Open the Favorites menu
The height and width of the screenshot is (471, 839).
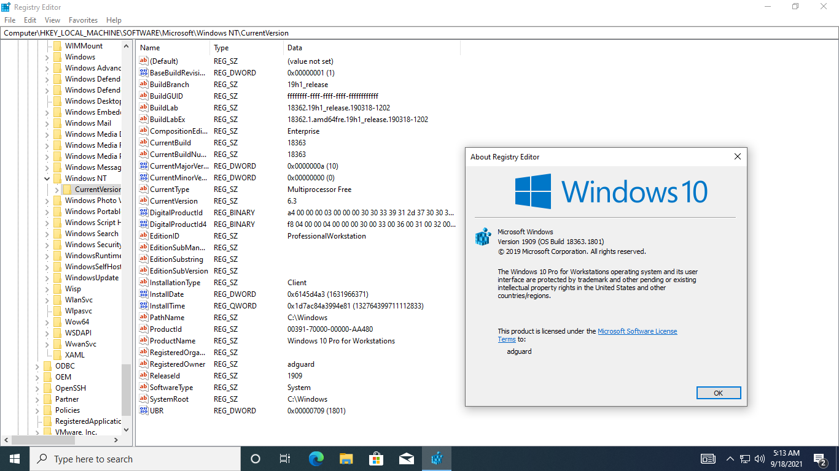click(83, 20)
